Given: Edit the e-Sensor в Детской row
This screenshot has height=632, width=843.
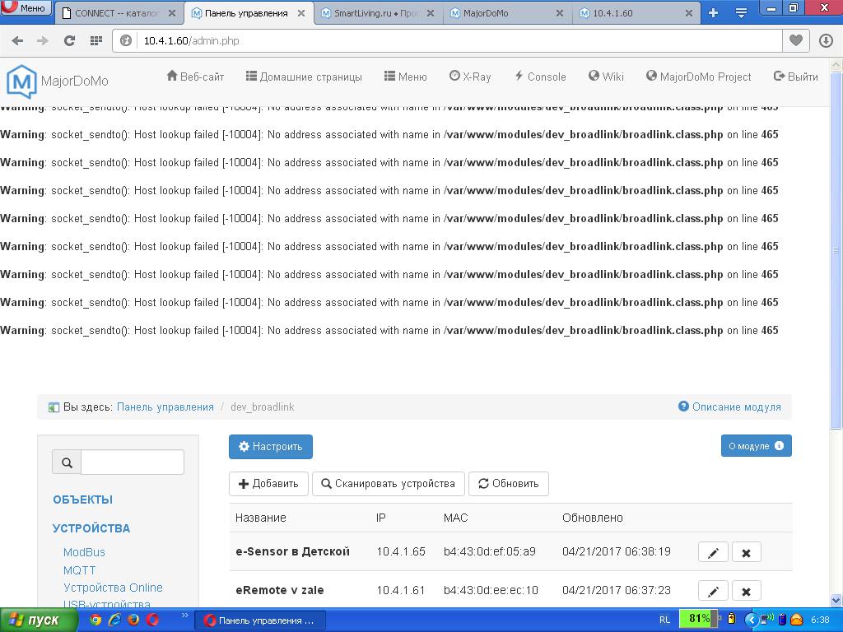Looking at the screenshot, I should coord(713,552).
